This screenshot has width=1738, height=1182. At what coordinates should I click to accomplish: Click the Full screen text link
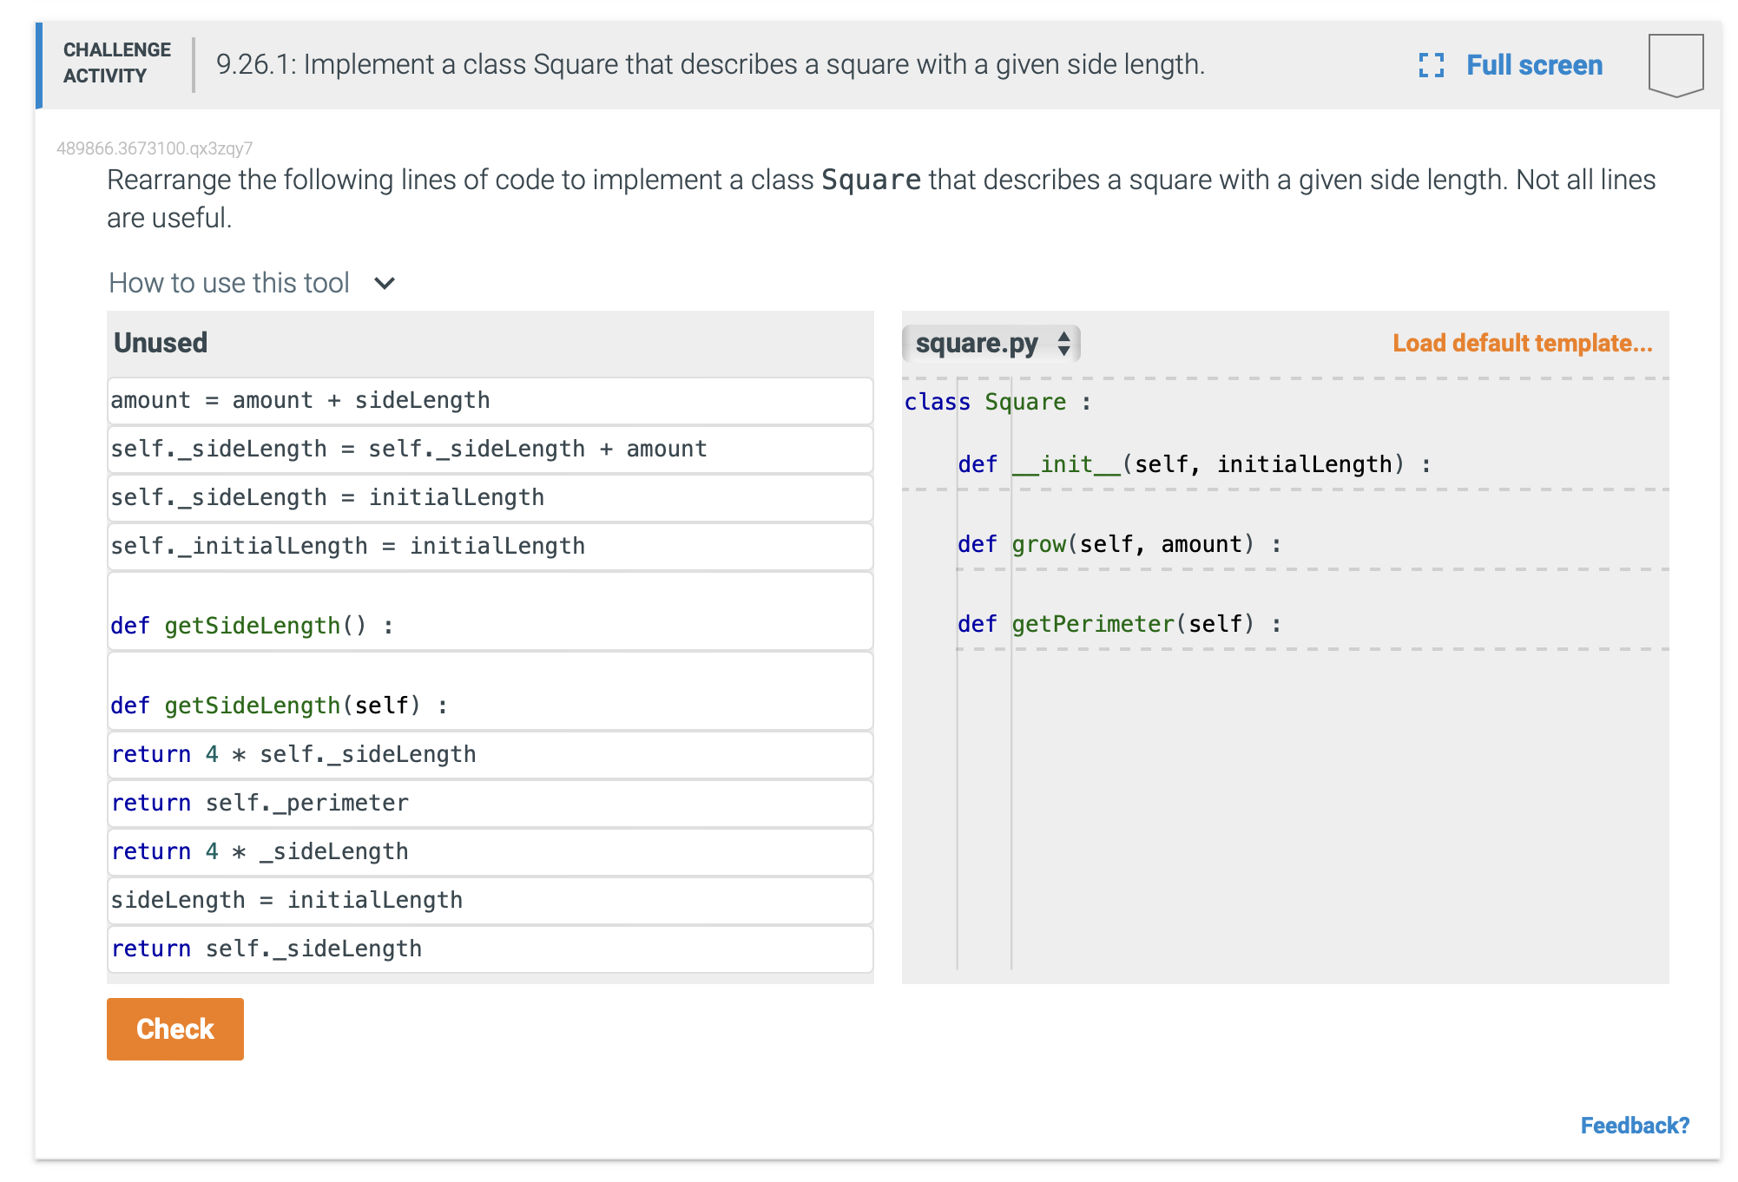point(1534,65)
